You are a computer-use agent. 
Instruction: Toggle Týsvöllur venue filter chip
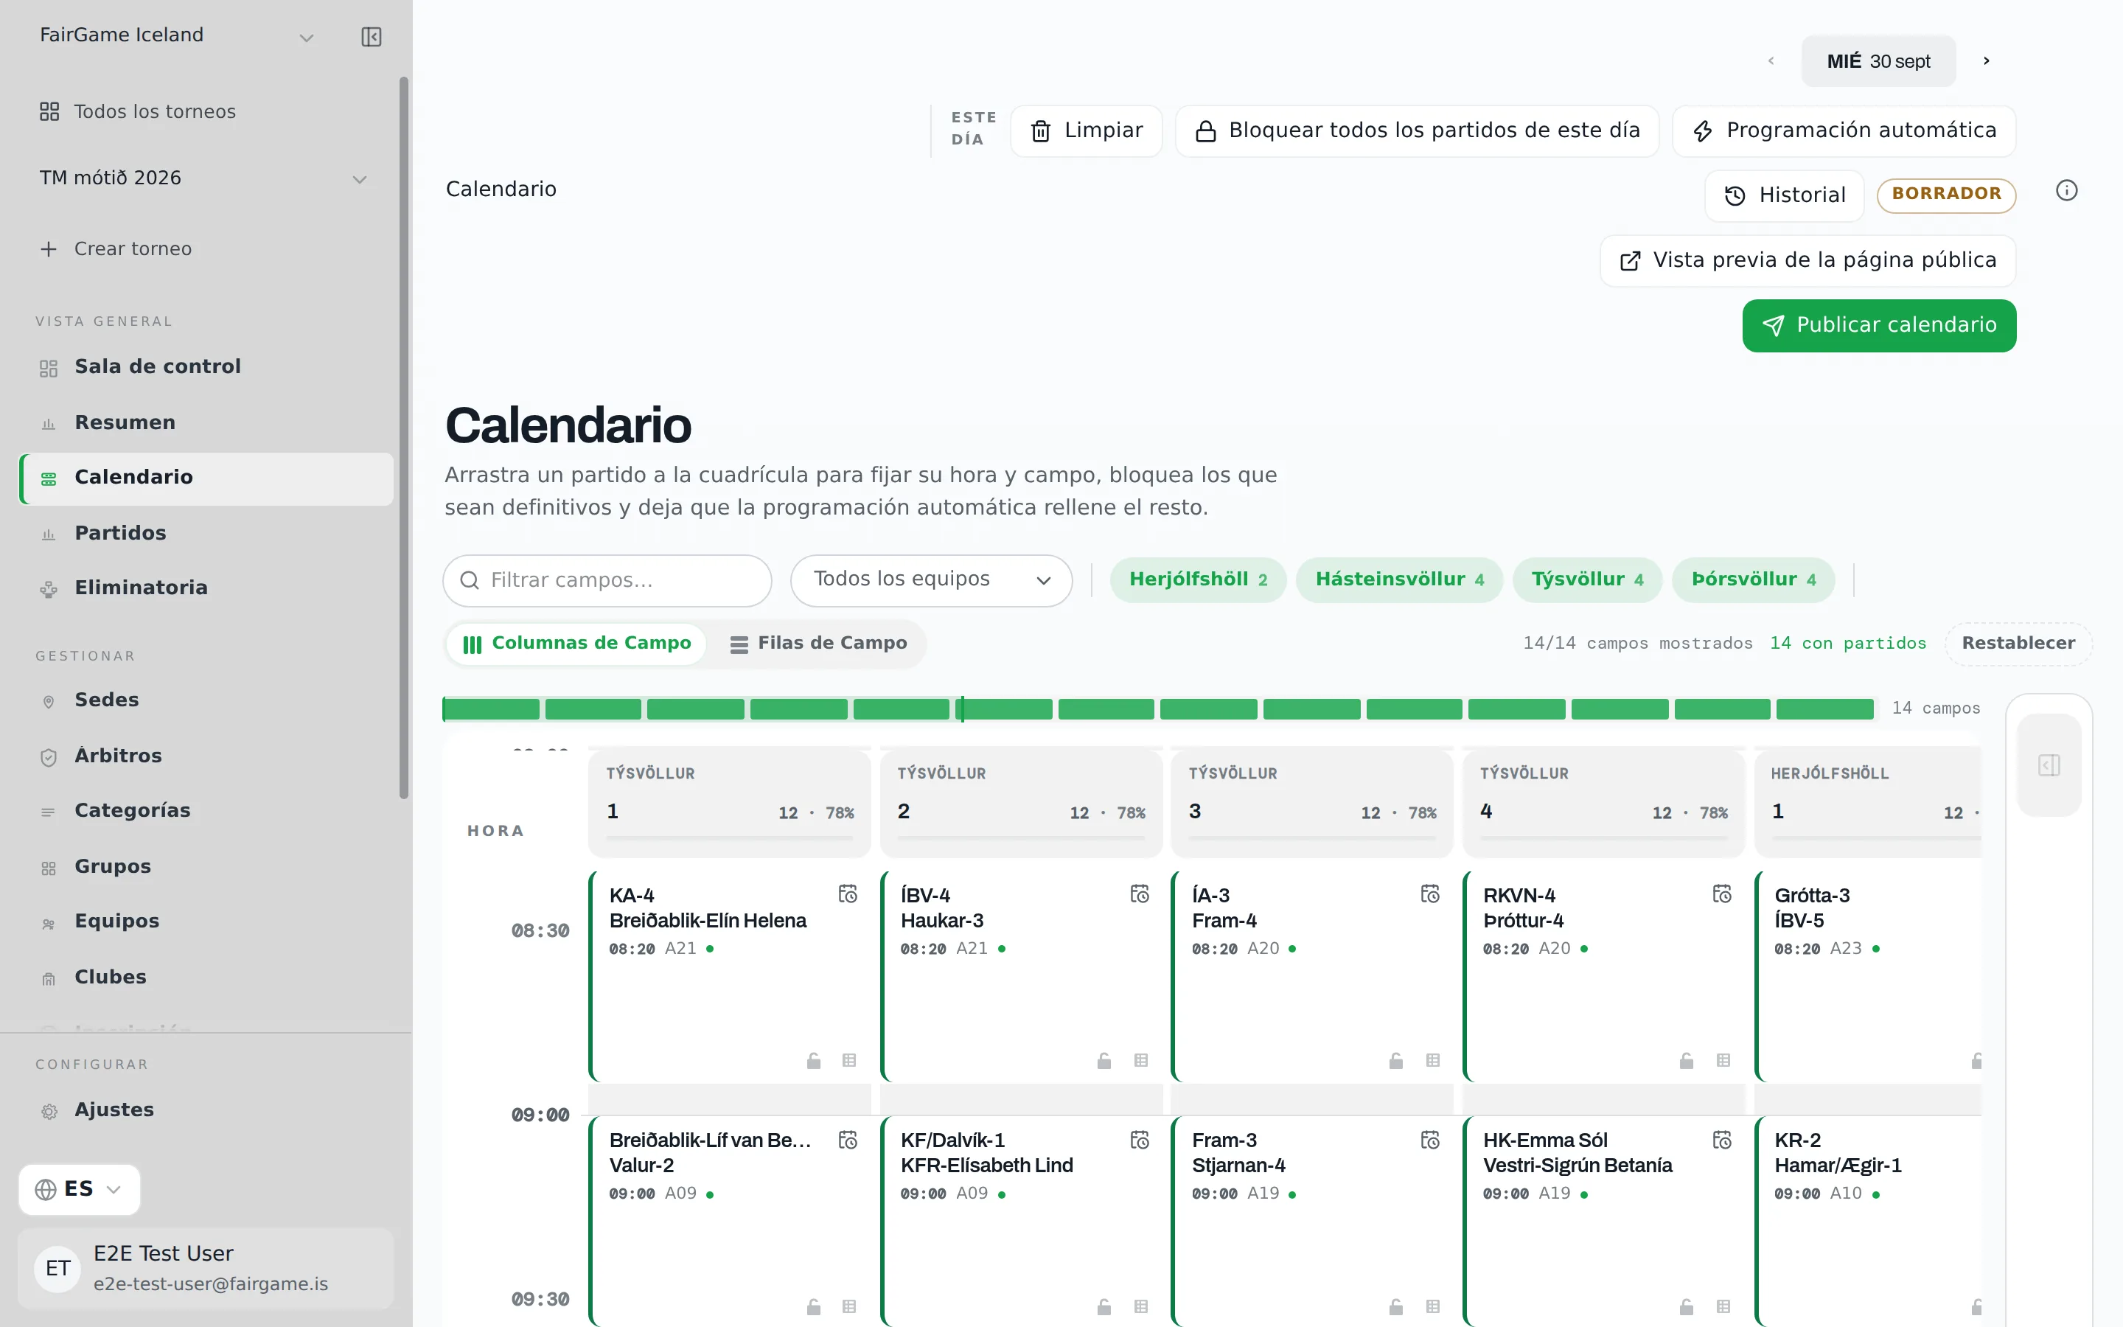pyautogui.click(x=1587, y=580)
